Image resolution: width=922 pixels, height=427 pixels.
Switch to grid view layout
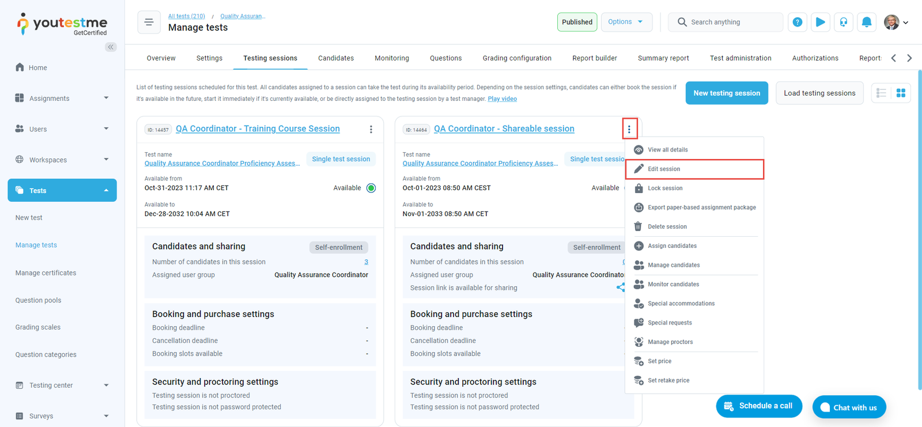point(901,93)
